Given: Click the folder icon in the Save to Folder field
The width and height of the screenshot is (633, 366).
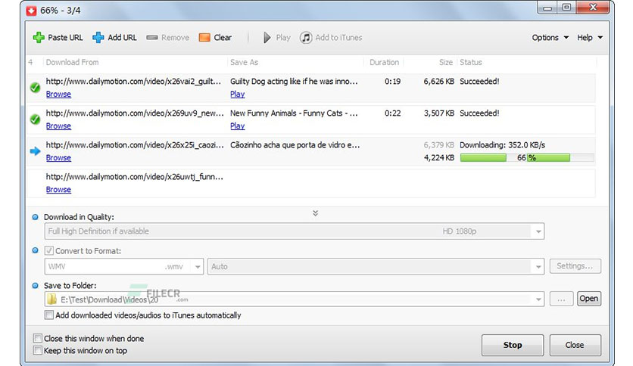Looking at the screenshot, I should point(51,299).
